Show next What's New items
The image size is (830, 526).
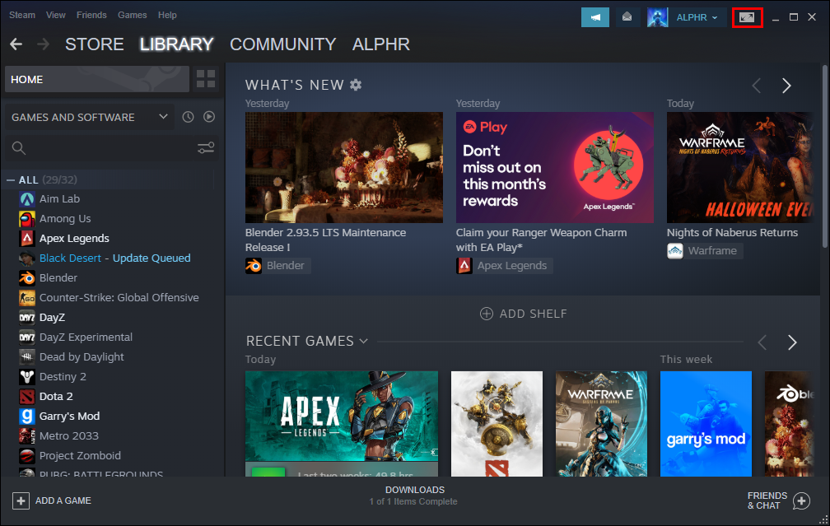786,86
